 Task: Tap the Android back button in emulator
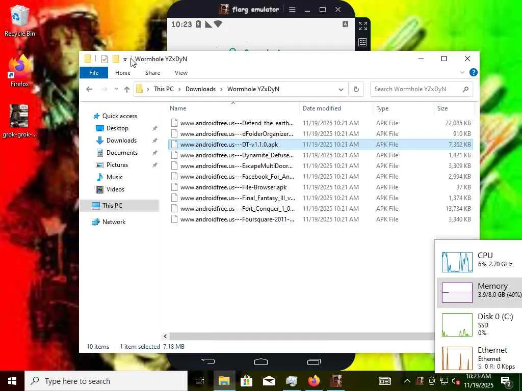click(208, 361)
